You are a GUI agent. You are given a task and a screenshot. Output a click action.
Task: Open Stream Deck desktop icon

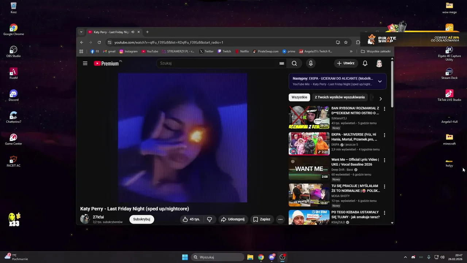coord(449,73)
